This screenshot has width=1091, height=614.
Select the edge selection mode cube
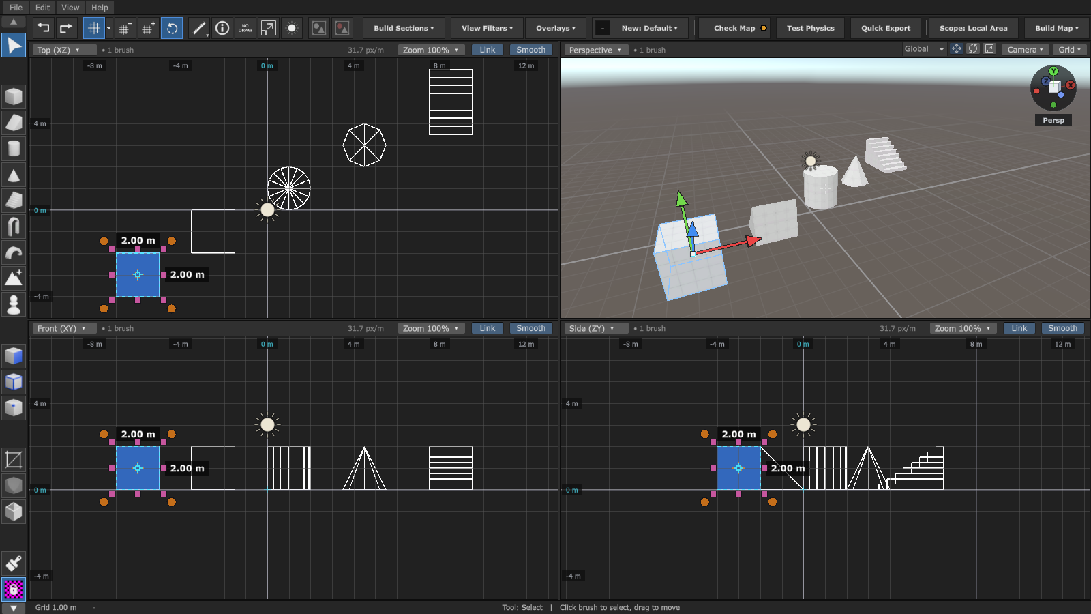14,382
